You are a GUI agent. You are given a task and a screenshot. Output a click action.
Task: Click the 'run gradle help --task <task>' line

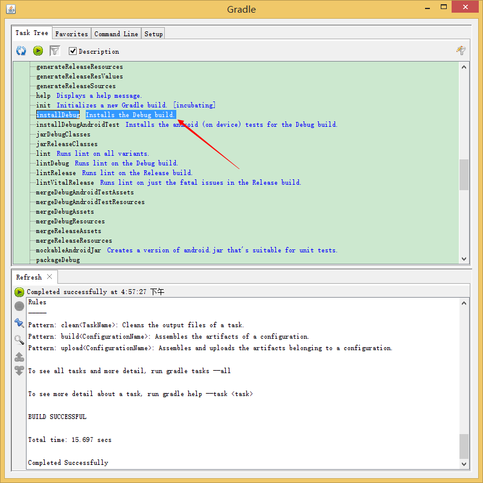[141, 394]
